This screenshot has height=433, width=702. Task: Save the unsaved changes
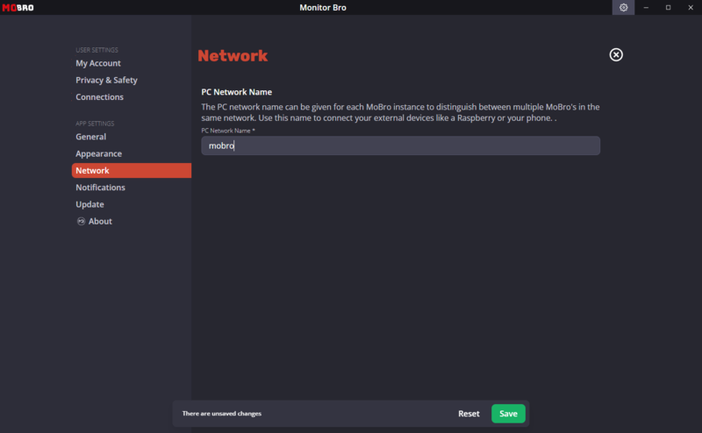(x=508, y=414)
